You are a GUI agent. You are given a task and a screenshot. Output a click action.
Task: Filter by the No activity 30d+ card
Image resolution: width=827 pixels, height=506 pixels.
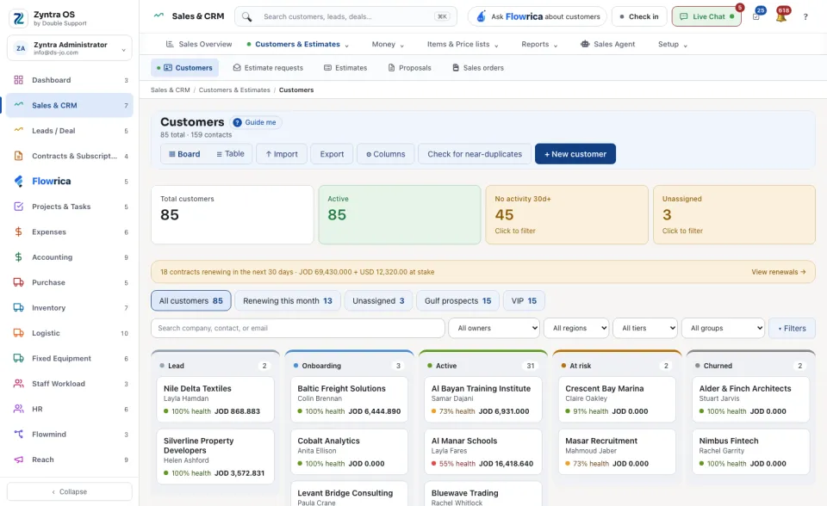click(x=567, y=214)
